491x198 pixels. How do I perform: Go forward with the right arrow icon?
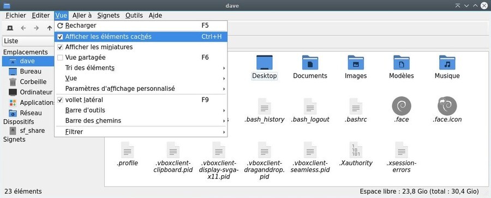[x=37, y=28]
